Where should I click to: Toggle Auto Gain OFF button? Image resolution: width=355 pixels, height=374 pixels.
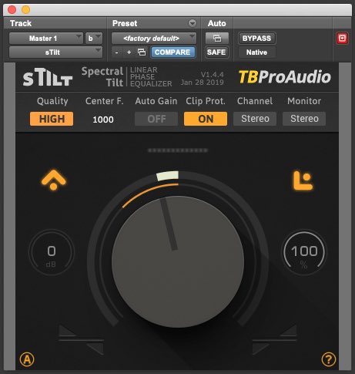pyautogui.click(x=156, y=119)
